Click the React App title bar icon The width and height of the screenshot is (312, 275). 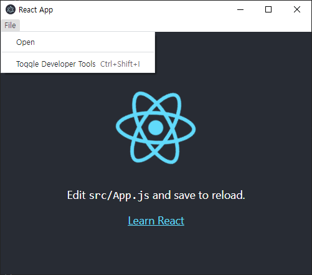11,9
